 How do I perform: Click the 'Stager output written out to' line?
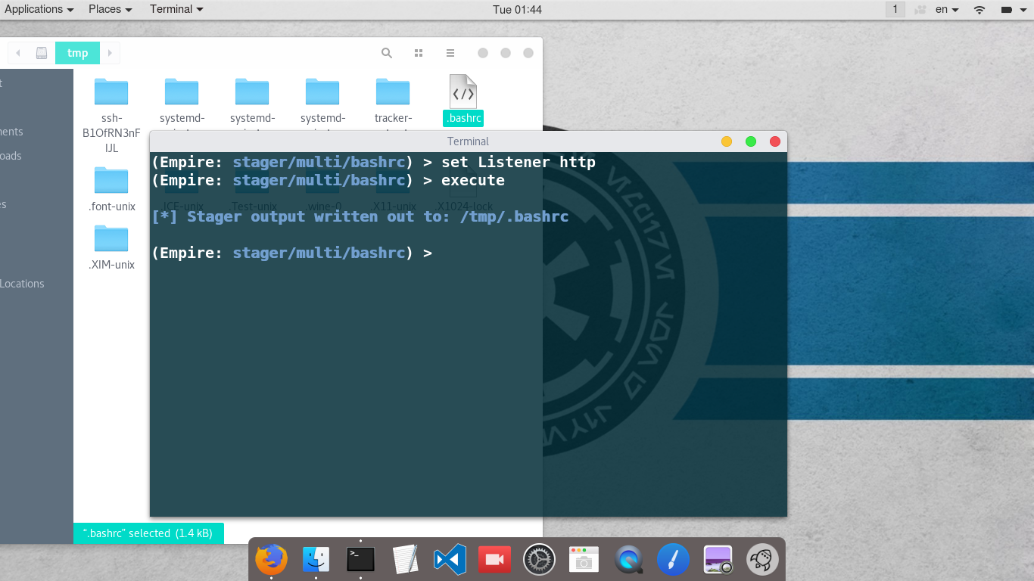[x=360, y=216]
